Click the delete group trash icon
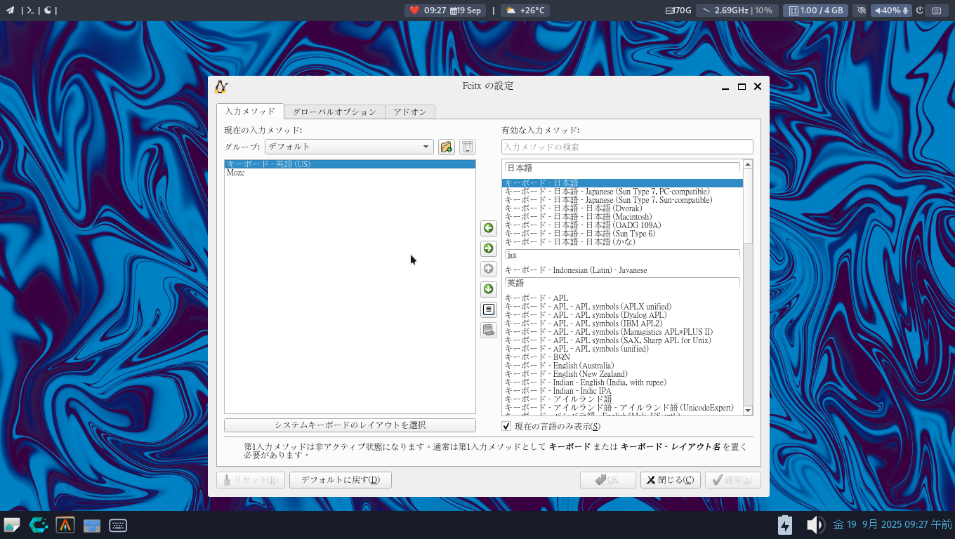 click(468, 147)
